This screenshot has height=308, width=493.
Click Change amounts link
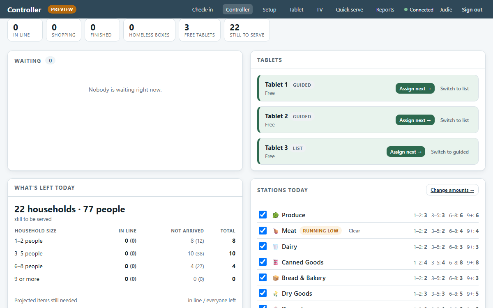[452, 190]
